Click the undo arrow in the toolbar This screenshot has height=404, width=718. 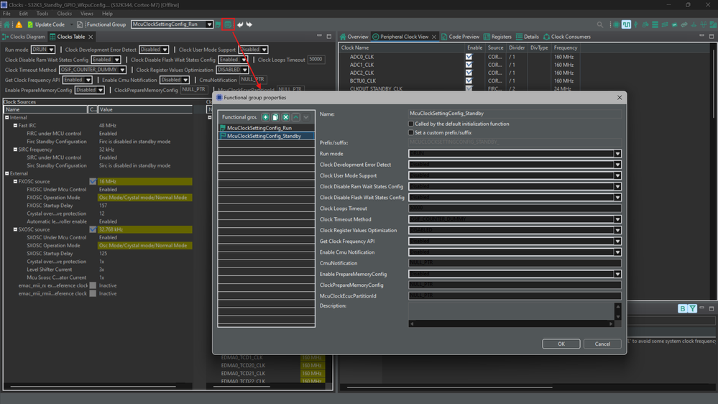(240, 24)
